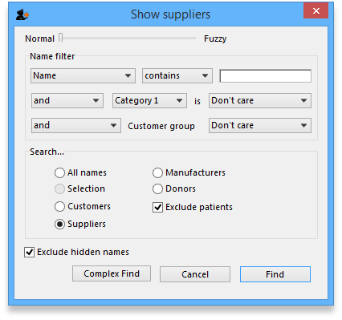Open the first 'and' operator dropdown

click(x=67, y=100)
